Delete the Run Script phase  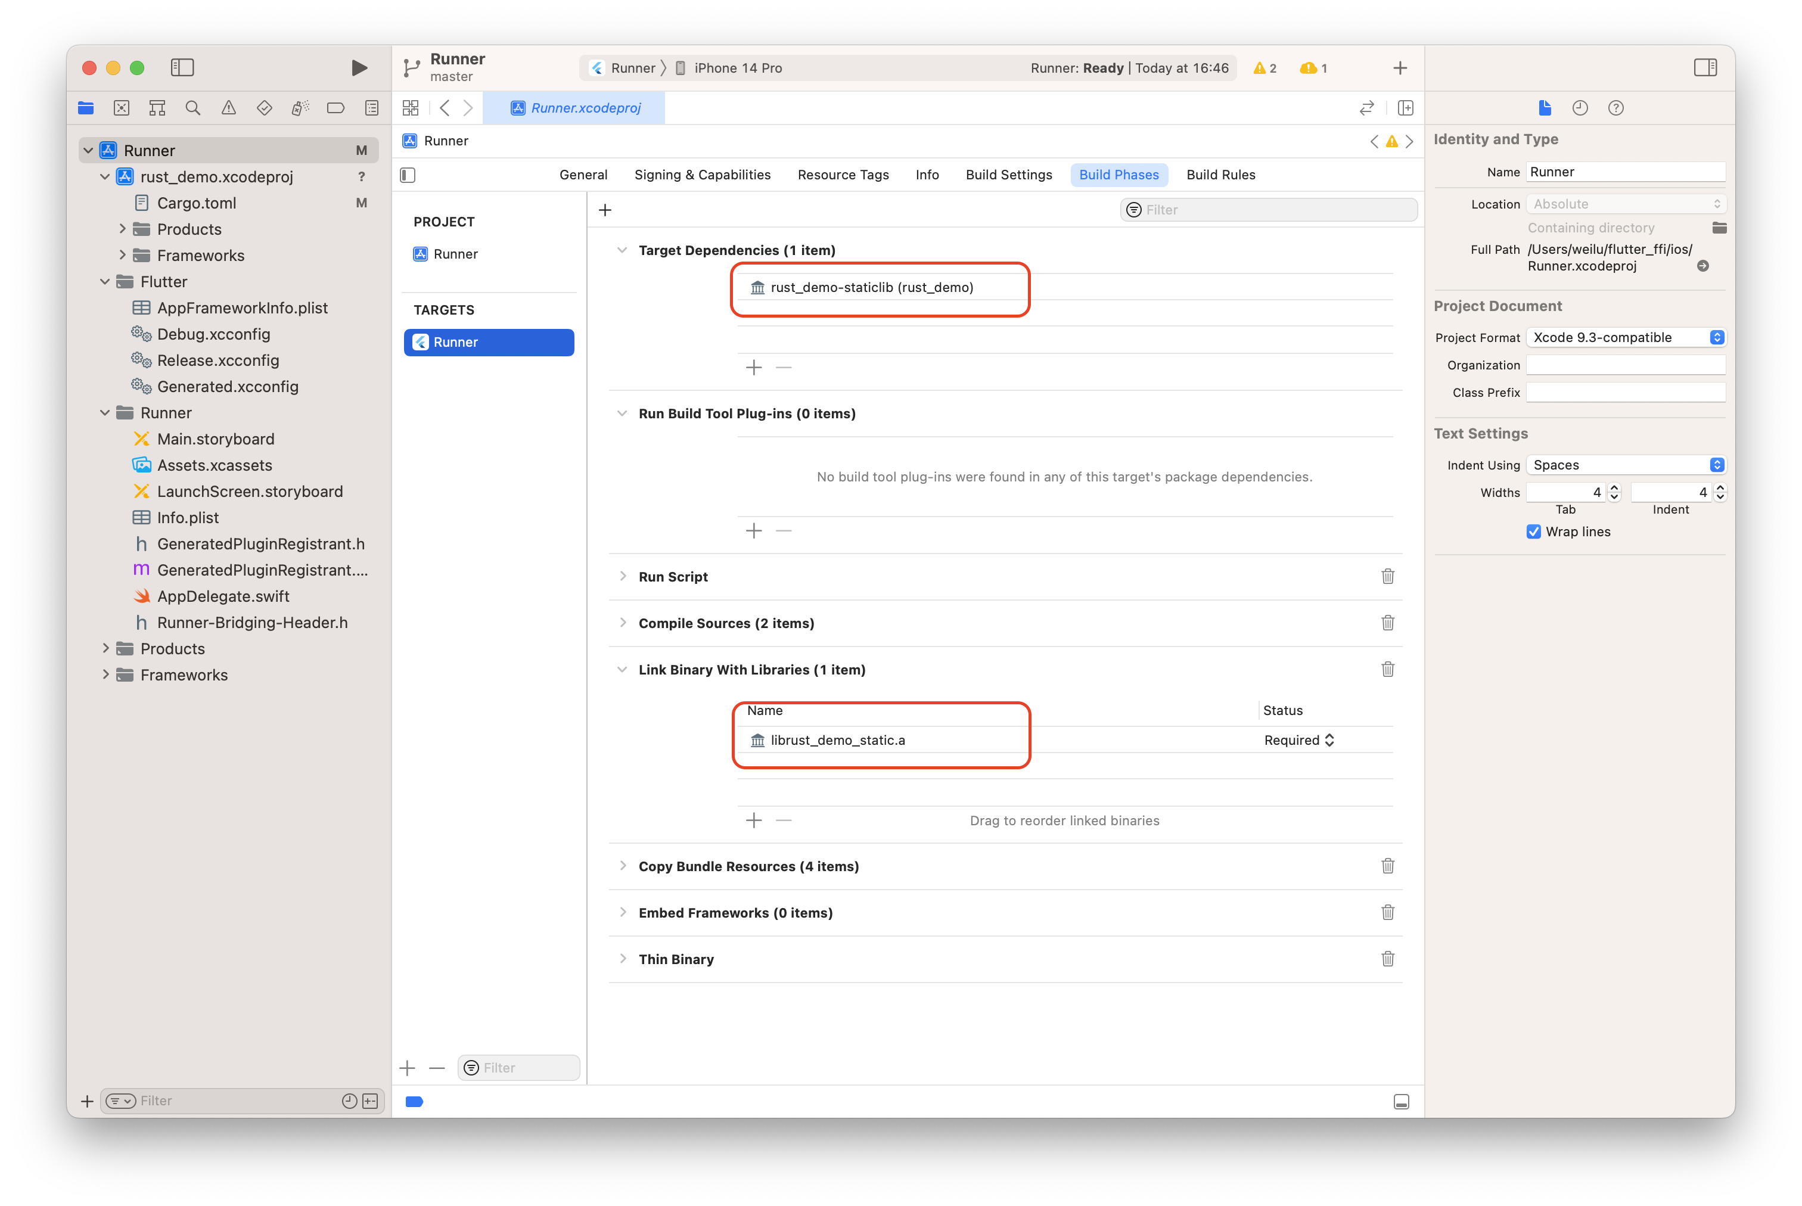coord(1387,576)
